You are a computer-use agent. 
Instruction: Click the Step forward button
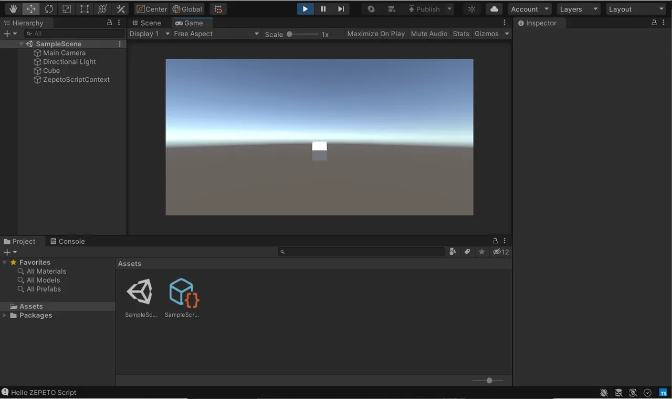click(341, 9)
